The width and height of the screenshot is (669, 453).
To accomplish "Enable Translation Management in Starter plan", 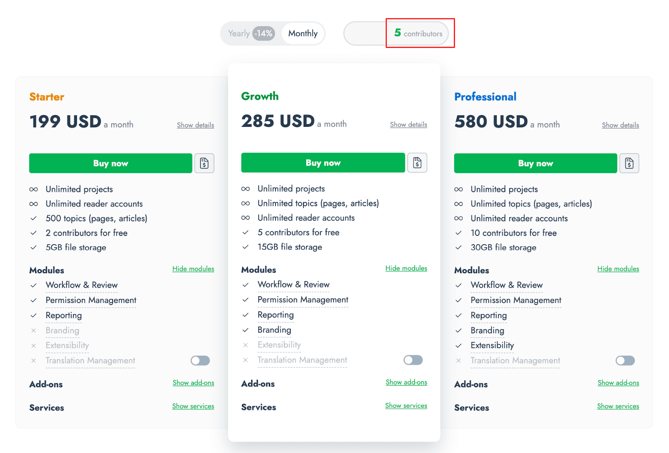I will 200,361.
